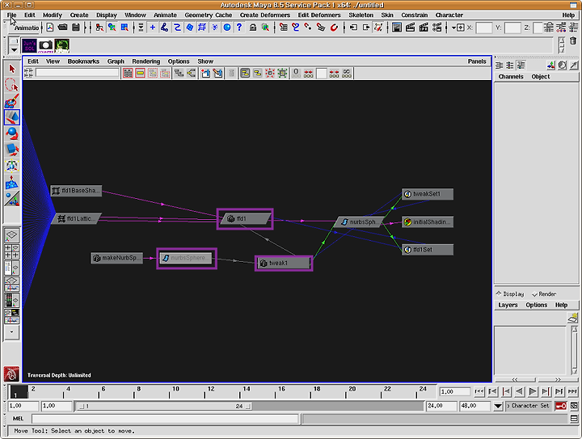Toggle the joints selection mask icon
582x439 pixels.
[x=164, y=27]
